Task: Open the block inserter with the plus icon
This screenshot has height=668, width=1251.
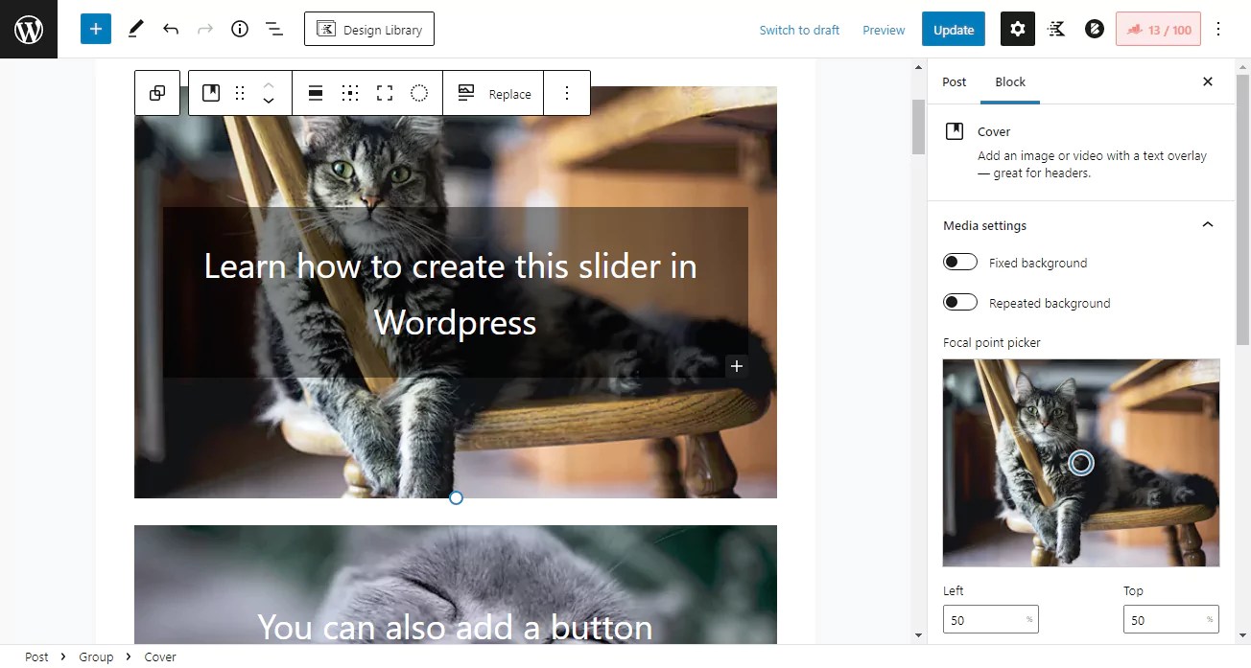Action: [95, 29]
